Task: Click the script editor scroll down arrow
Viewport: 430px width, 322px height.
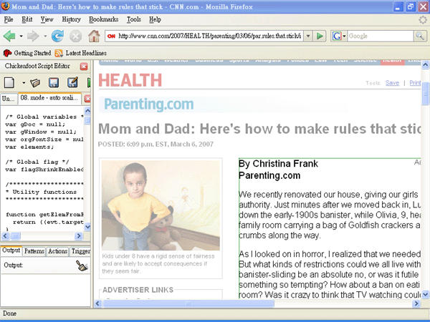Action: point(87,227)
